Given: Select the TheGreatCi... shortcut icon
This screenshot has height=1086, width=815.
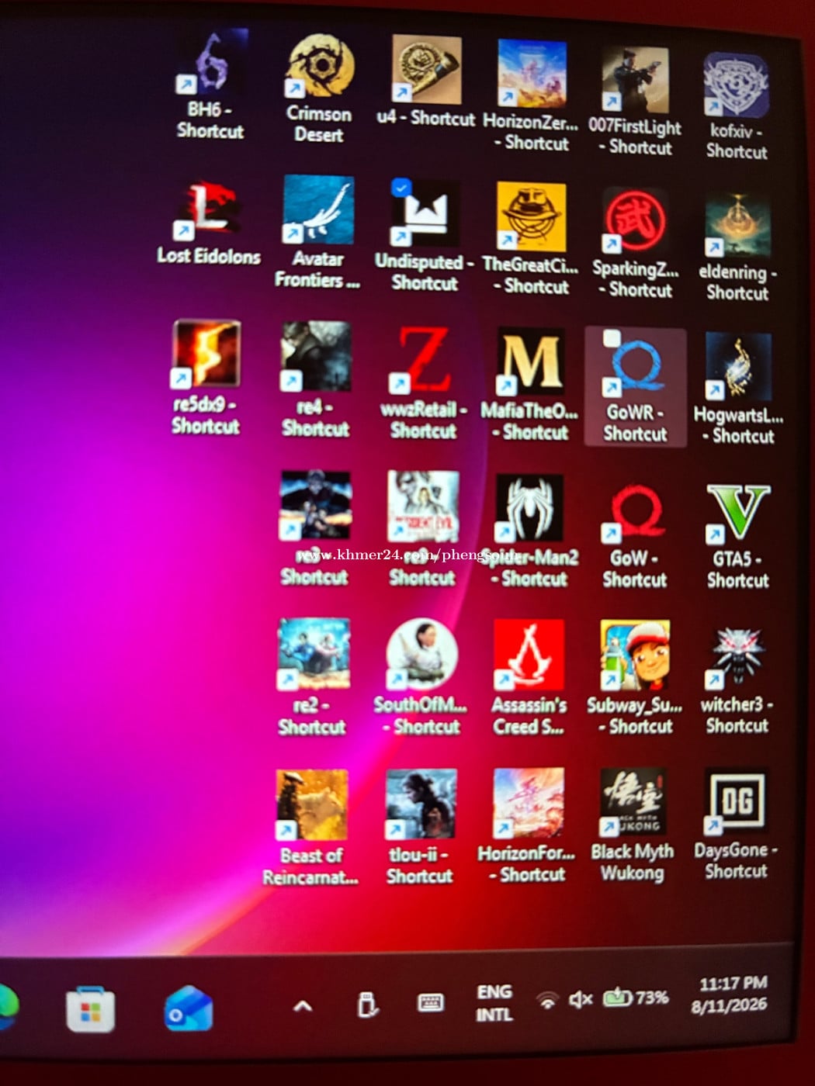Looking at the screenshot, I should pyautogui.click(x=532, y=216).
